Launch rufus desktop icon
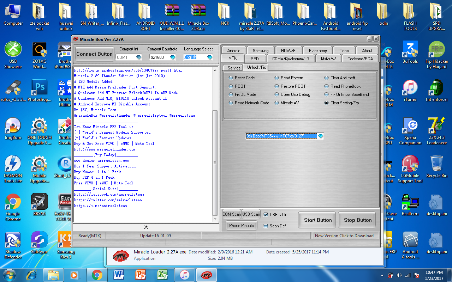Screen dimensions: 452x282 pos(13,90)
